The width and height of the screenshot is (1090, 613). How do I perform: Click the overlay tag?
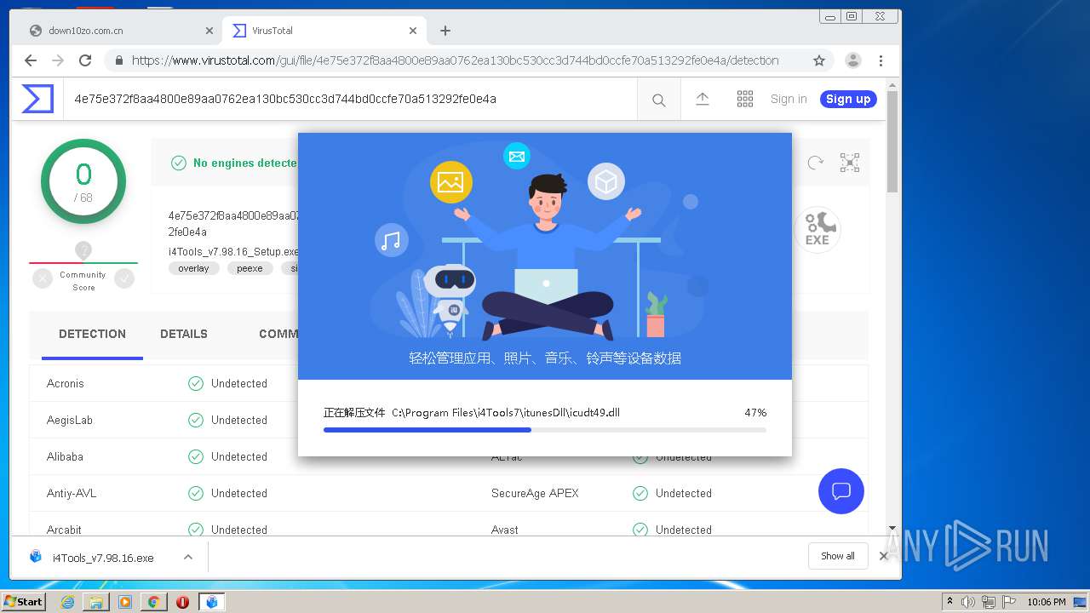click(x=194, y=268)
